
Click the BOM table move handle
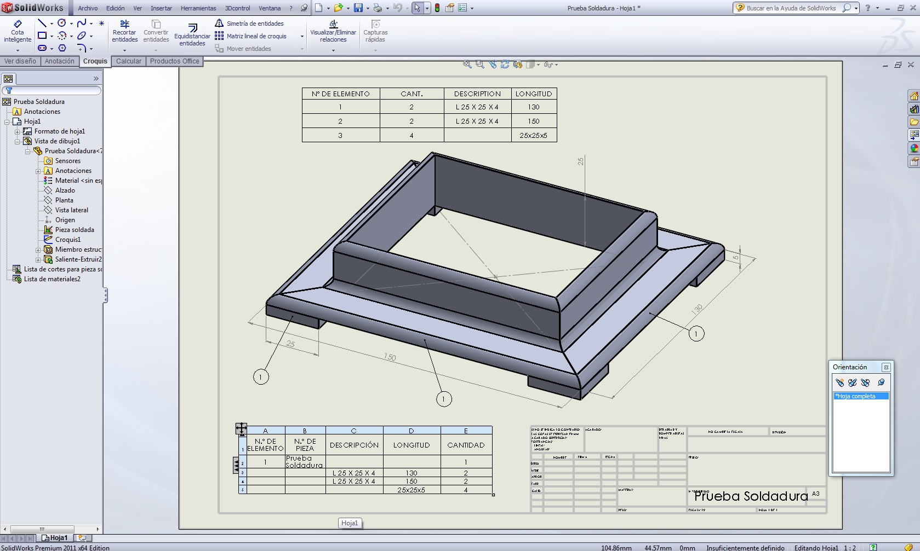point(241,428)
